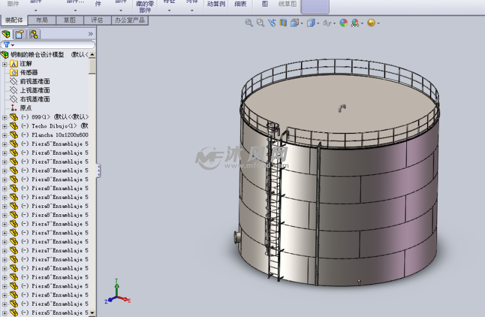Click the feature tree scrollbar thumb
The width and height of the screenshot is (485, 317).
92,66
